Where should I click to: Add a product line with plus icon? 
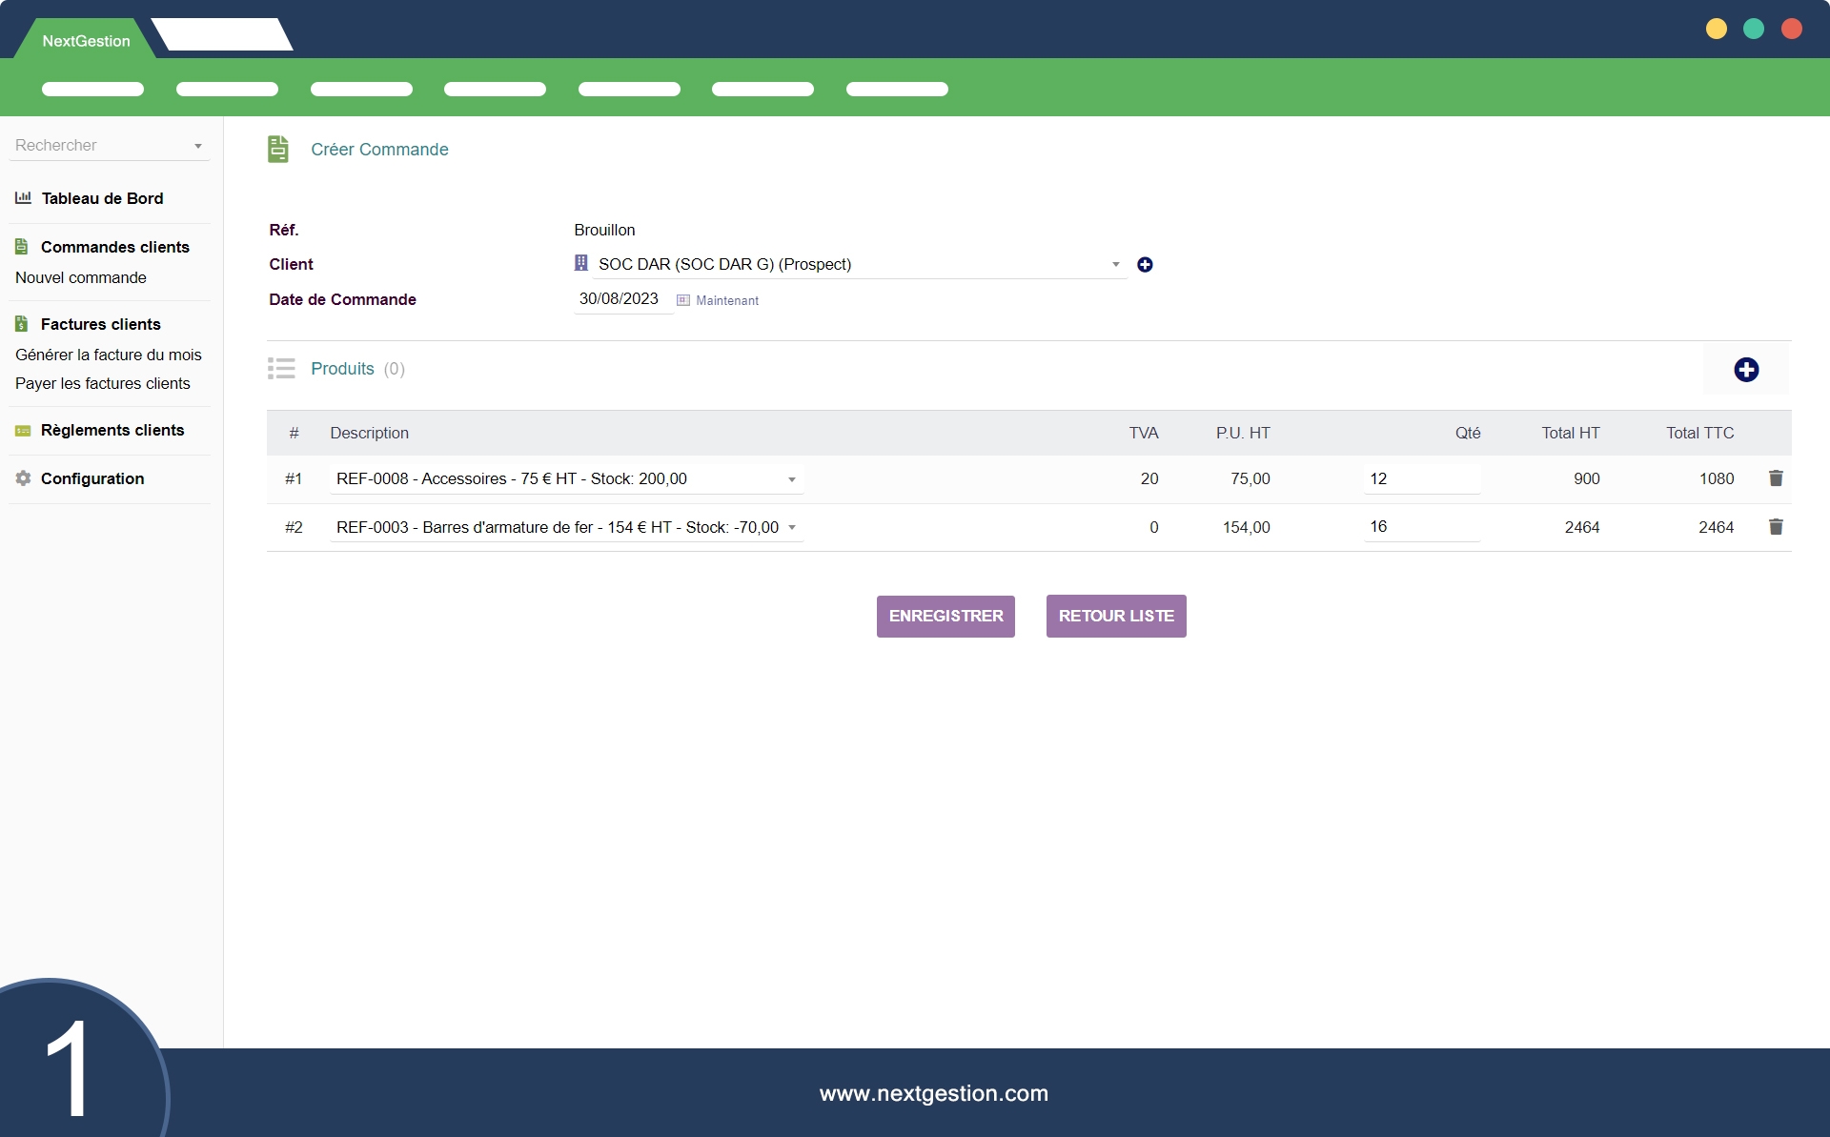pos(1745,370)
